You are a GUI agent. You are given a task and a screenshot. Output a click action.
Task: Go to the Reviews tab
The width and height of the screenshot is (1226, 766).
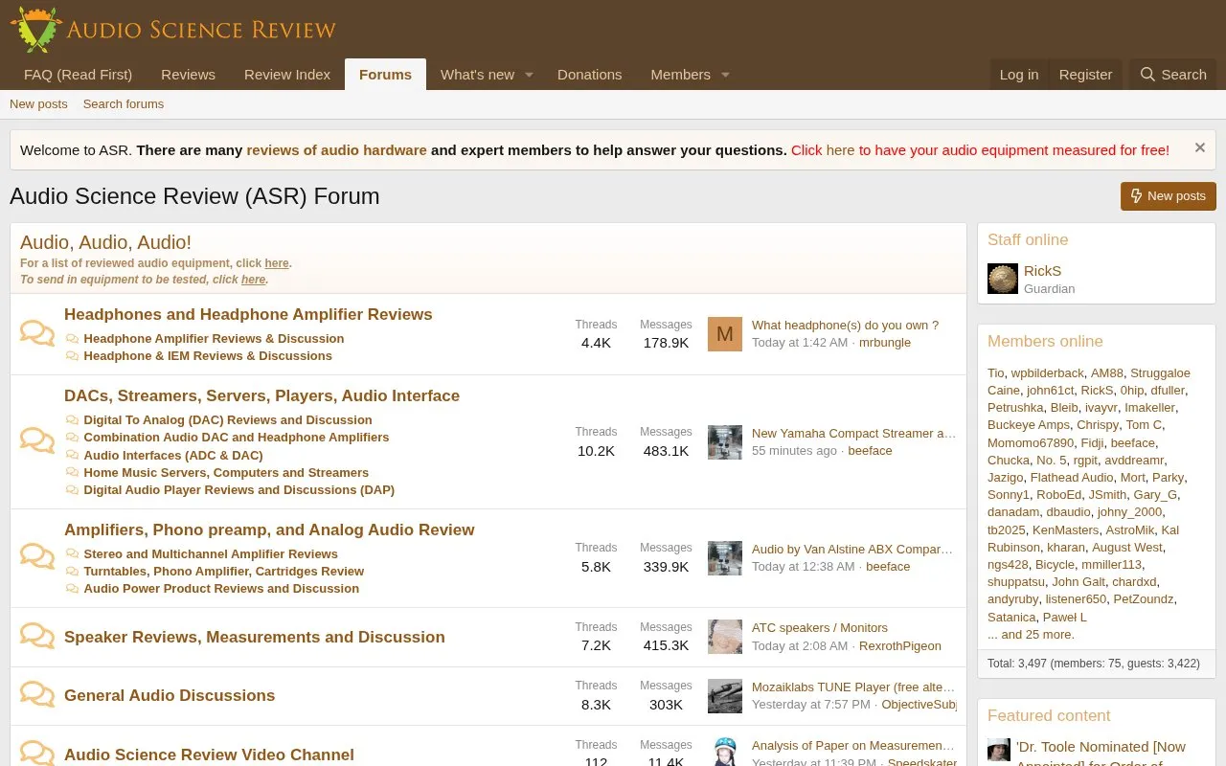point(188,75)
